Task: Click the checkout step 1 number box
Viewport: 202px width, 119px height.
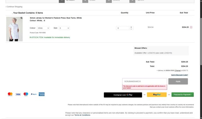Action: tap(62, 1)
